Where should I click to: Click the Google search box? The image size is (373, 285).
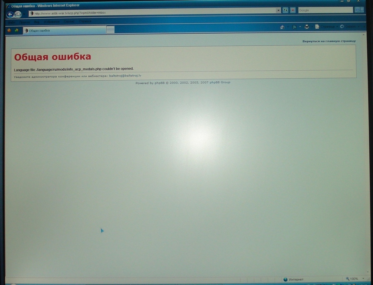pyautogui.click(x=325, y=10)
